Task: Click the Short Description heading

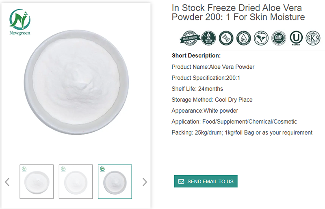Action: [x=196, y=56]
